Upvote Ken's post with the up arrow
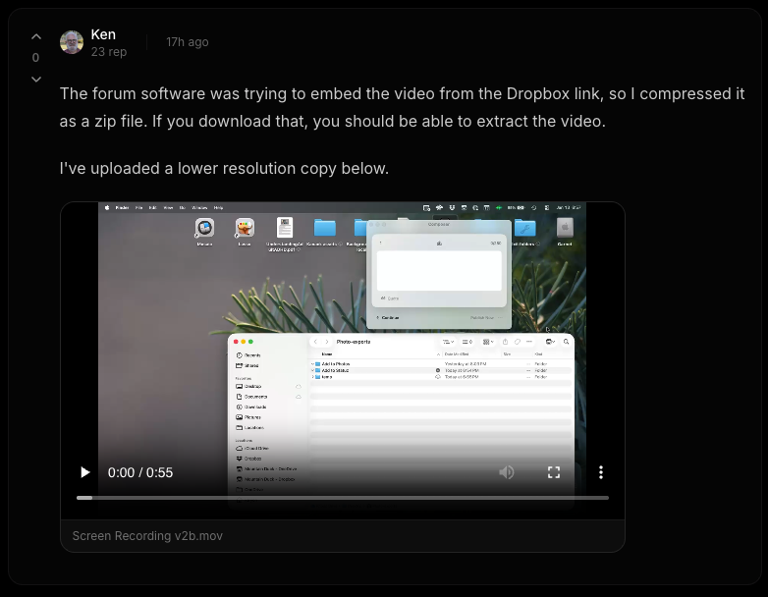The height and width of the screenshot is (597, 768). tap(36, 36)
